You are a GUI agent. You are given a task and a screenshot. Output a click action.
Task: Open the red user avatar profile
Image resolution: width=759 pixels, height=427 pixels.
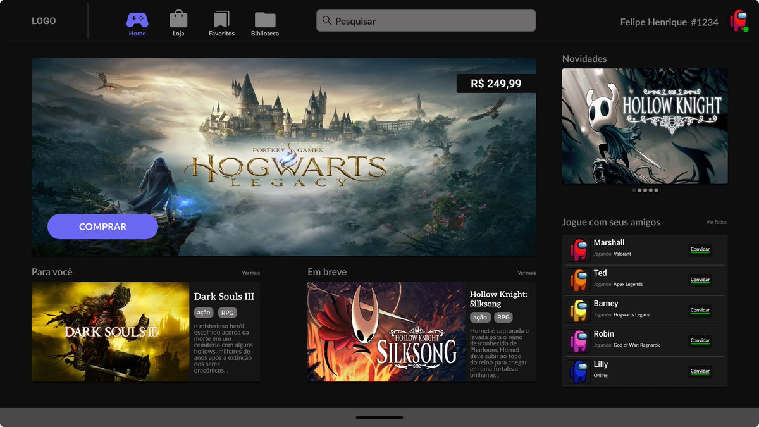coord(738,21)
